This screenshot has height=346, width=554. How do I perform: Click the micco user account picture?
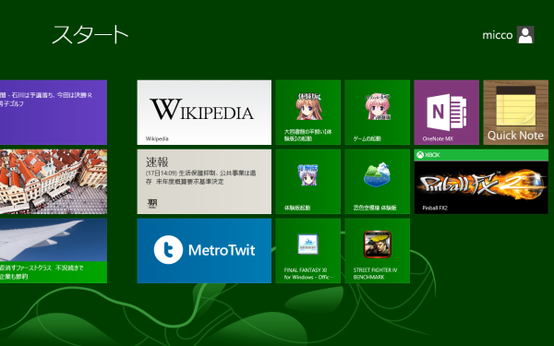[525, 35]
